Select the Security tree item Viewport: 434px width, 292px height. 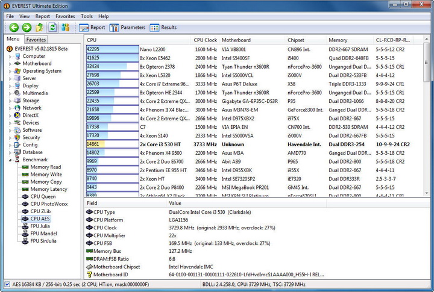31,137
